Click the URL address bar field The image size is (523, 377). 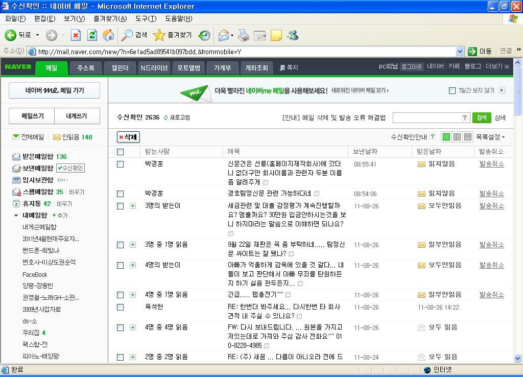coord(246,52)
